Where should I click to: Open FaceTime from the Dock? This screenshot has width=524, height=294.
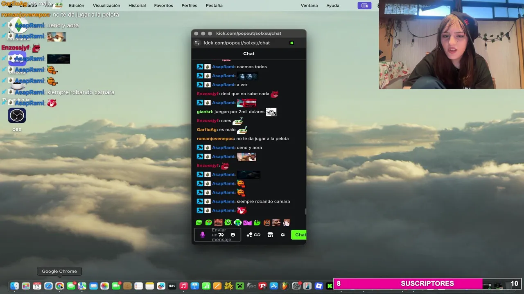tap(116, 286)
